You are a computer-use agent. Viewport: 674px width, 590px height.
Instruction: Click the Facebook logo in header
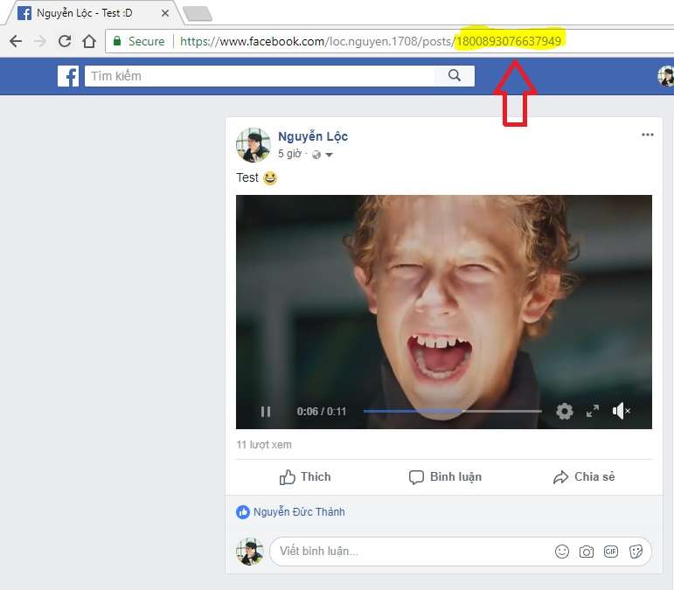point(68,76)
